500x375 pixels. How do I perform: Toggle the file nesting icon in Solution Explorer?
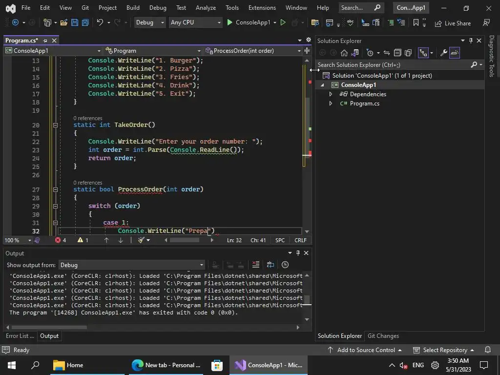pos(423,53)
